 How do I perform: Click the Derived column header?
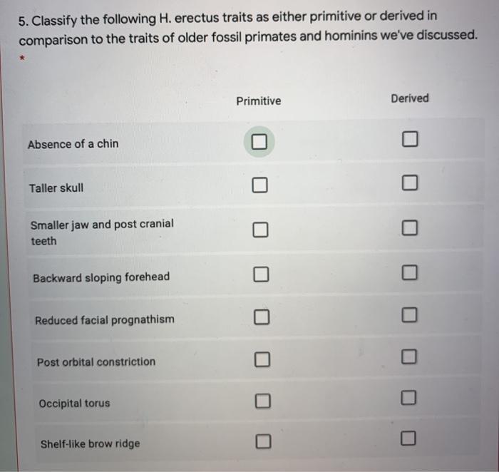pyautogui.click(x=410, y=98)
